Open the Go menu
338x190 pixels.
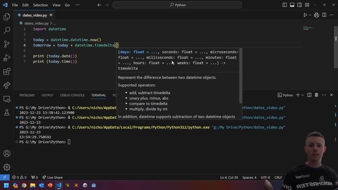pos(67,5)
